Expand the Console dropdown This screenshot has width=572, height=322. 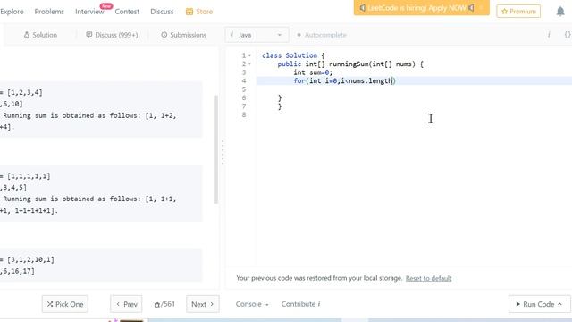click(x=252, y=304)
